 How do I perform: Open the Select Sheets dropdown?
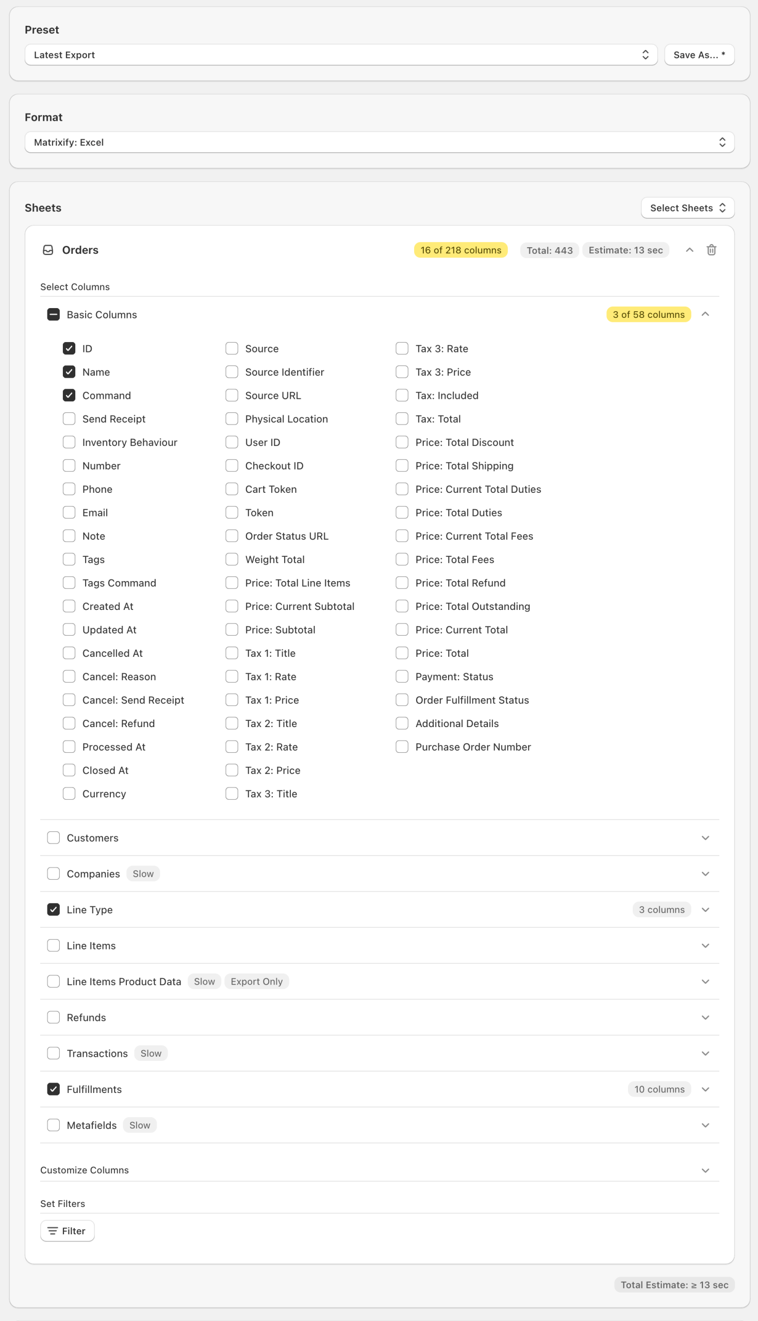pos(687,208)
